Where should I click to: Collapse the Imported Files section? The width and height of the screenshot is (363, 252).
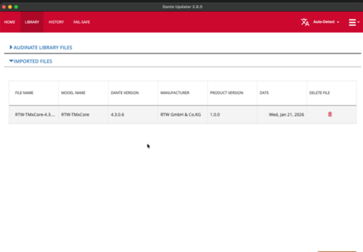31,61
